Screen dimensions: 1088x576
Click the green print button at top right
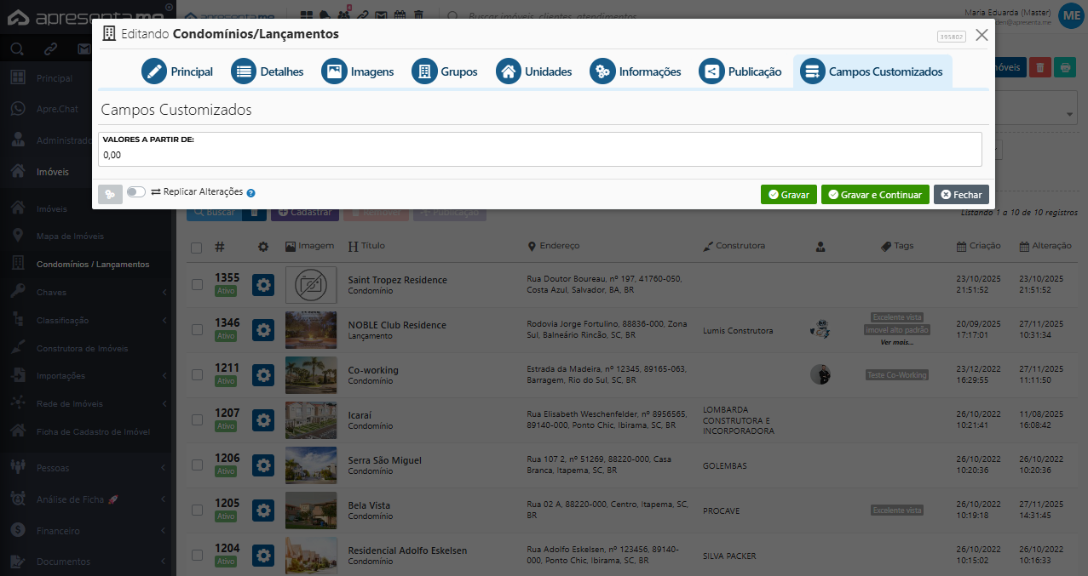click(x=1064, y=67)
